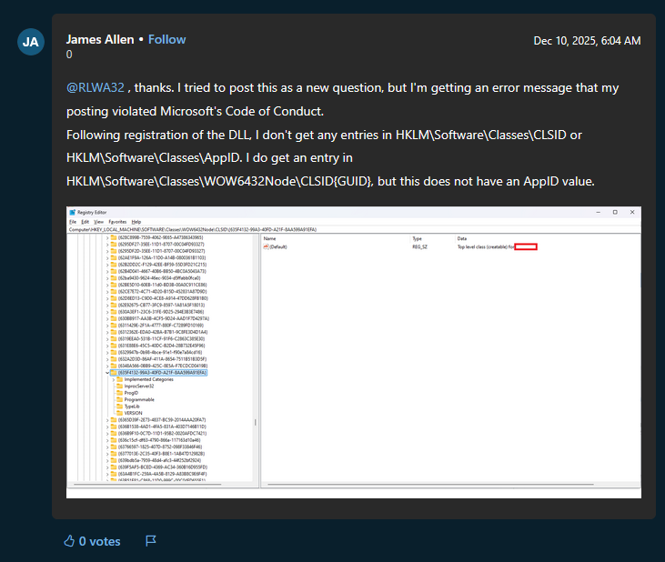Click the Registry Editor app icon
The image size is (665, 562).
[x=73, y=212]
